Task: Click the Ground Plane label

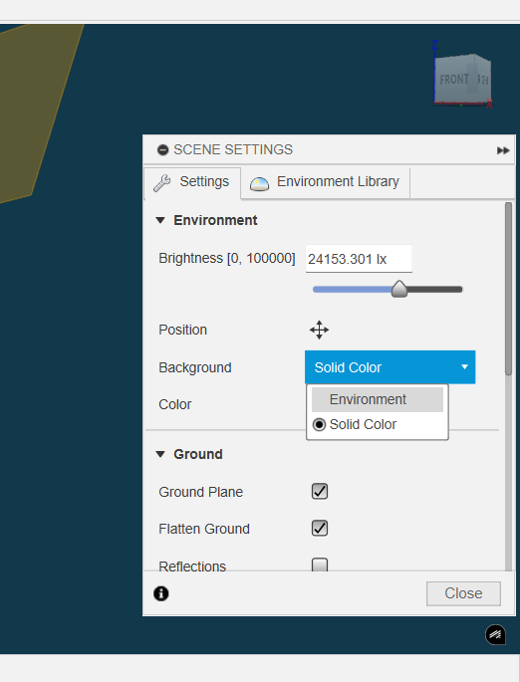Action: (200, 492)
